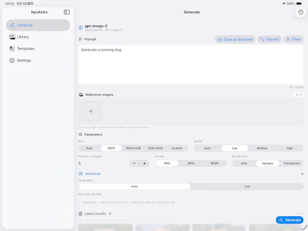Expand the prompt editor
The height and width of the screenshot is (231, 308).
tap(269, 39)
